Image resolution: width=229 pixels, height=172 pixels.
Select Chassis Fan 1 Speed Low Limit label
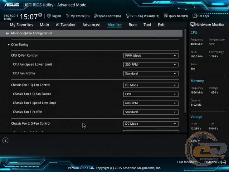(x=34, y=103)
